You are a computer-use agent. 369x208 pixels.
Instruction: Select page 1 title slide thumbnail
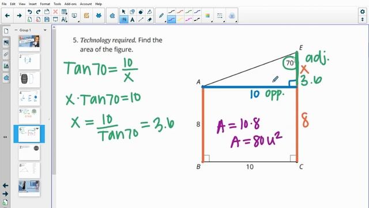pos(29,43)
